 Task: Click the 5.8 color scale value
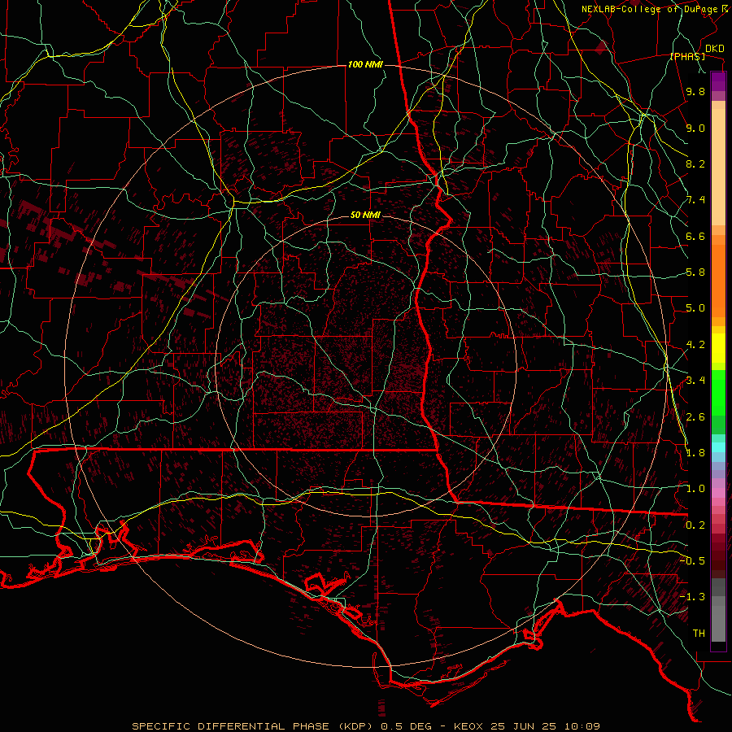(695, 272)
